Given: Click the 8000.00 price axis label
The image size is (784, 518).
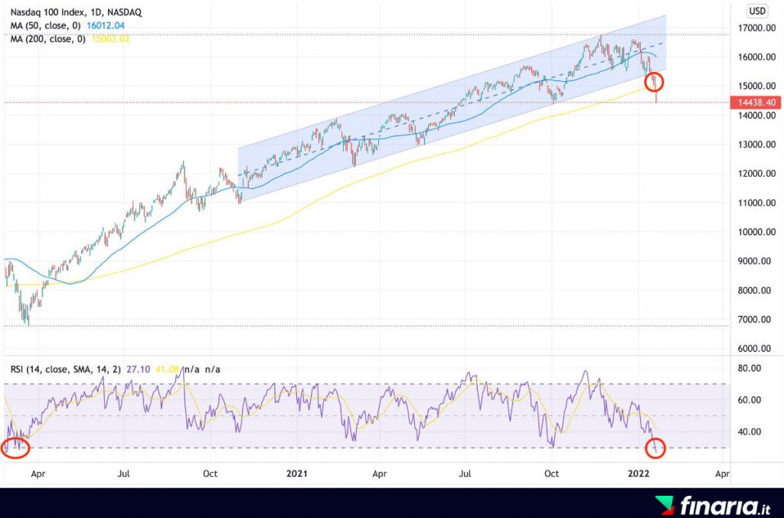Looking at the screenshot, I should 754,290.
